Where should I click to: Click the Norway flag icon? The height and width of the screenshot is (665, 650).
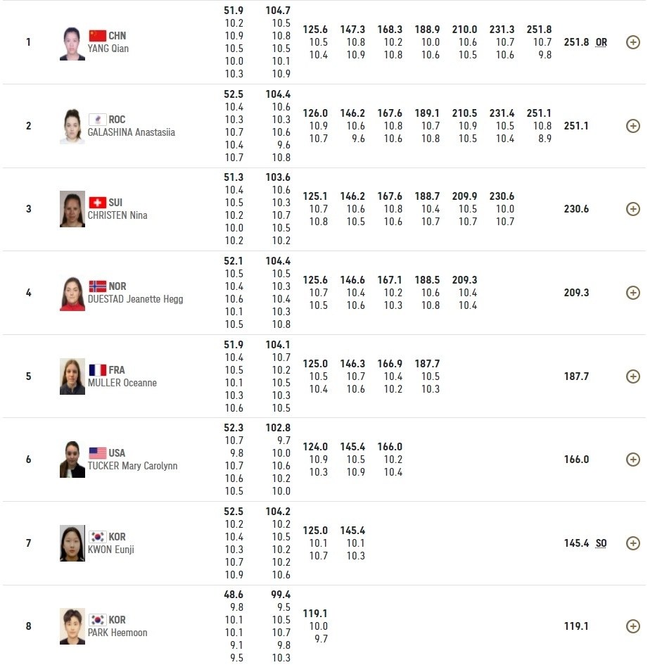click(x=97, y=286)
